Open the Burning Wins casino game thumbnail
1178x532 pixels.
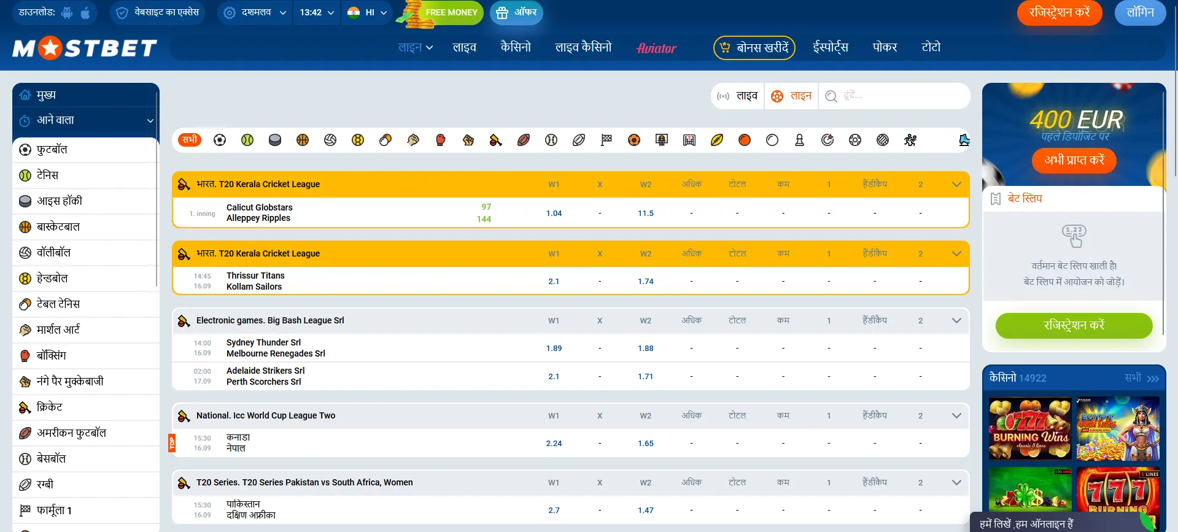1030,428
